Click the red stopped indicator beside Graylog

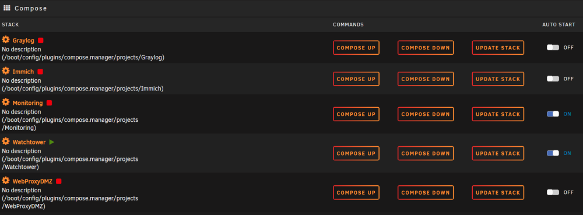(x=41, y=40)
